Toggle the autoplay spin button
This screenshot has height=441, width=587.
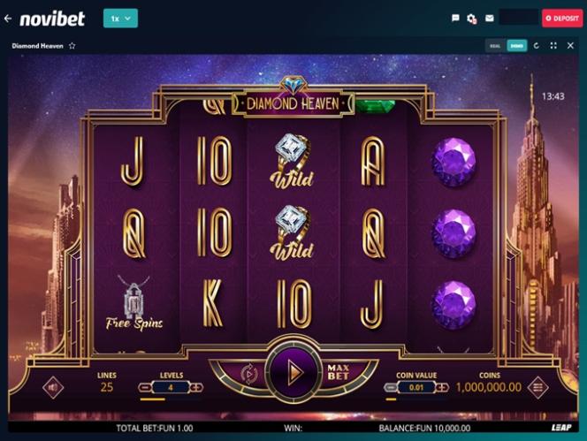tap(249, 373)
